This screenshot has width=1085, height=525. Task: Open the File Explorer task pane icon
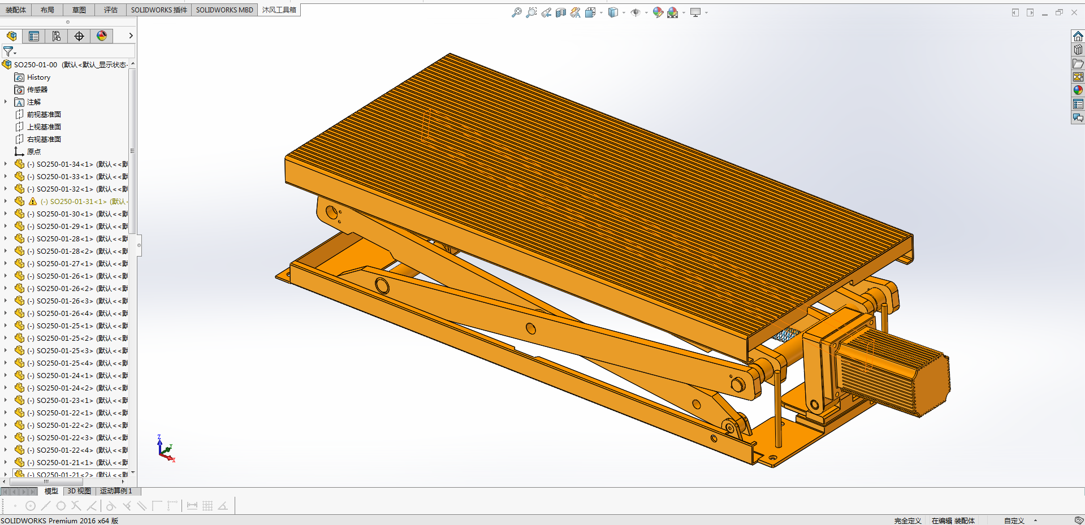1078,63
